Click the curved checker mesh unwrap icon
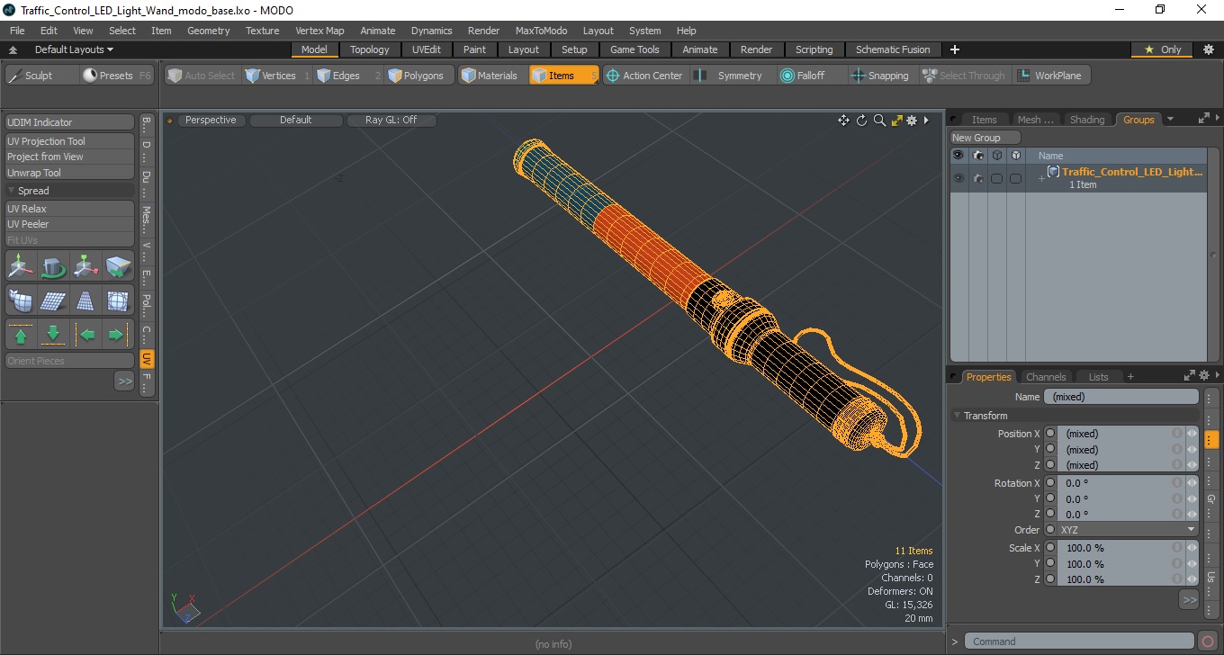This screenshot has height=655, width=1224. pos(21,301)
